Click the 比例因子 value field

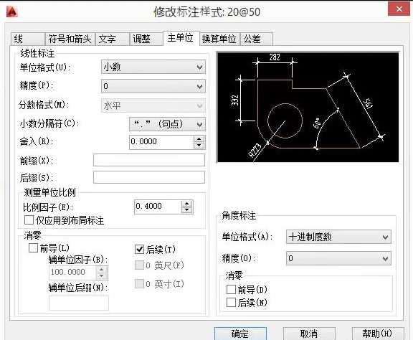point(158,207)
